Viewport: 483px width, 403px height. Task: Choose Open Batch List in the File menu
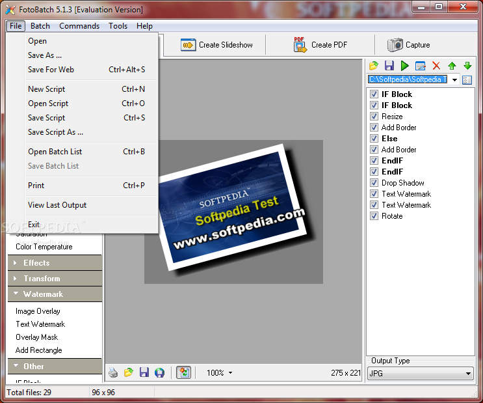pyautogui.click(x=91, y=152)
